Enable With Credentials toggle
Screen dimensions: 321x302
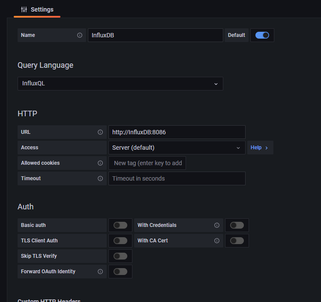(x=237, y=225)
